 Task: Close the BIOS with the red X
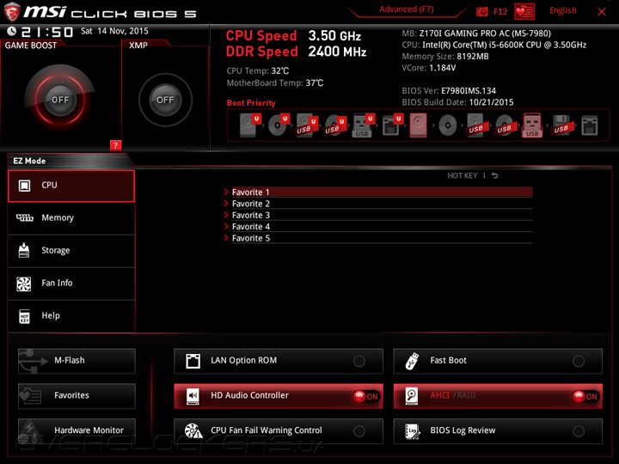point(602,12)
